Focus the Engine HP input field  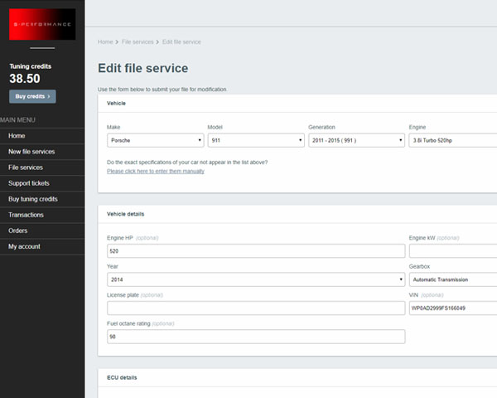tap(256, 251)
